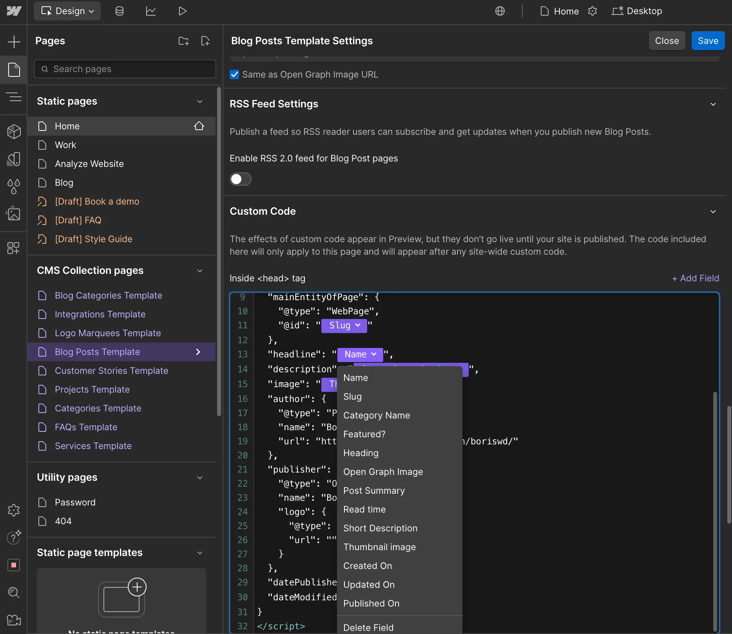Image resolution: width=732 pixels, height=634 pixels.
Task: Collapse the Utility pages section
Action: 200,478
